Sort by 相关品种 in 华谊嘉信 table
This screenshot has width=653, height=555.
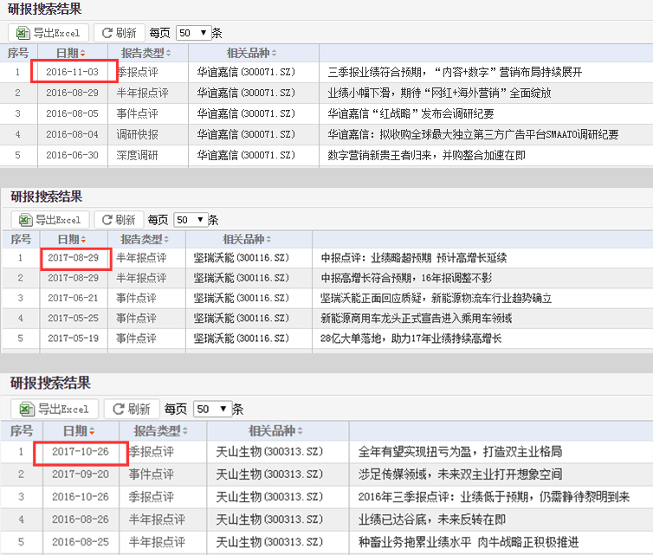[251, 54]
